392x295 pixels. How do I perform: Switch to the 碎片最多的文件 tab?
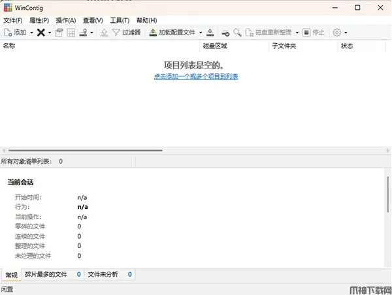click(53, 275)
